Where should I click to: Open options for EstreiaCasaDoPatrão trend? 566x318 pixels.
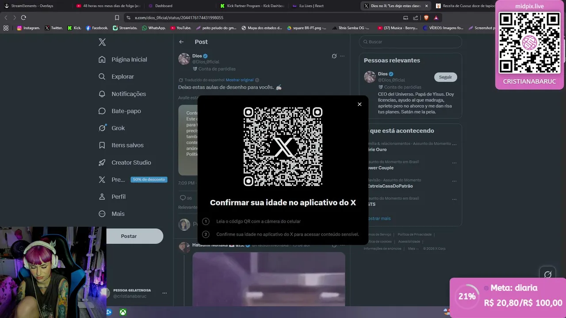454,181
